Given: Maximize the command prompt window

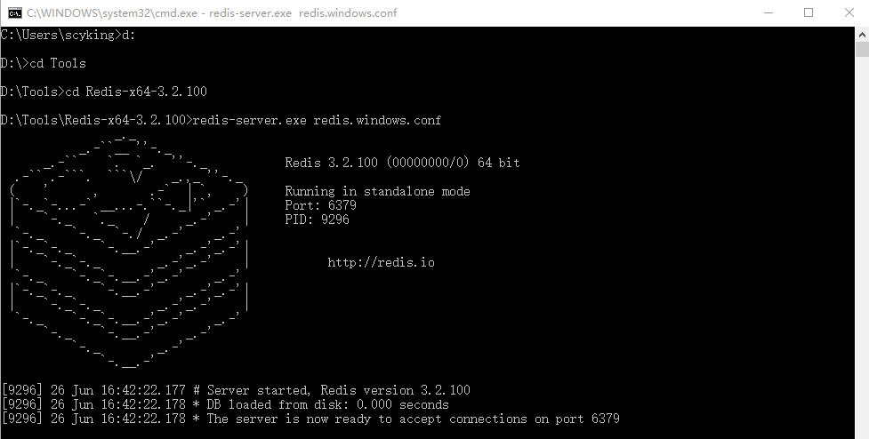Looking at the screenshot, I should pyautogui.click(x=809, y=12).
